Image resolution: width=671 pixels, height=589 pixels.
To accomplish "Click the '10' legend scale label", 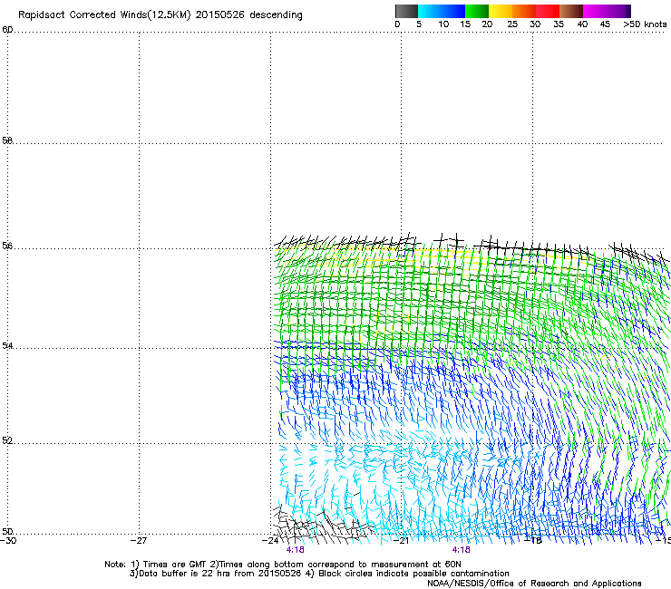I will point(443,24).
